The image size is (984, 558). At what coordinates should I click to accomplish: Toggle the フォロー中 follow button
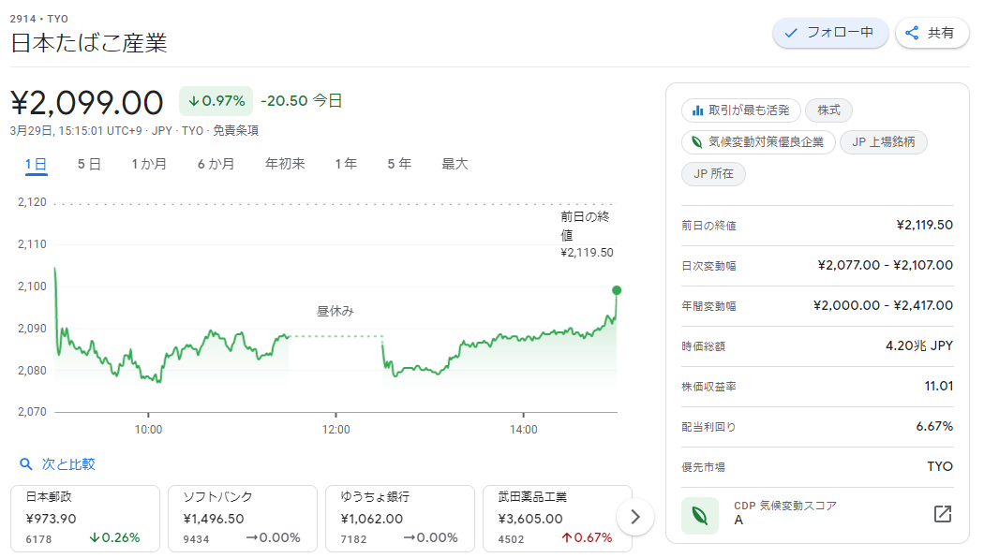tap(829, 33)
